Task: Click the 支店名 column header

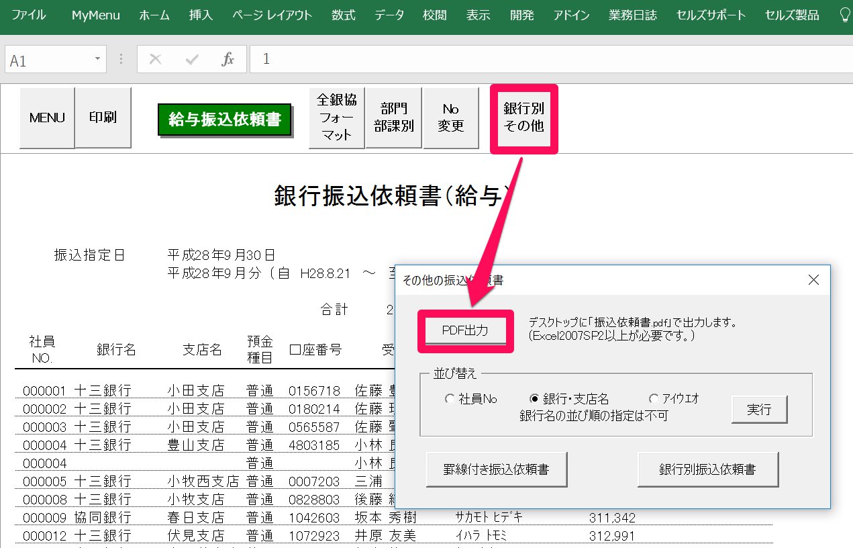Action: click(202, 350)
